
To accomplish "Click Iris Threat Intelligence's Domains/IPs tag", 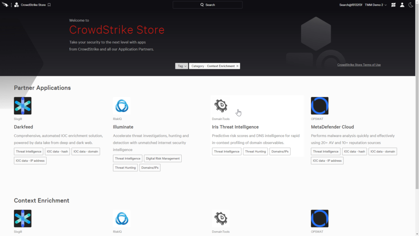I will point(280,152).
